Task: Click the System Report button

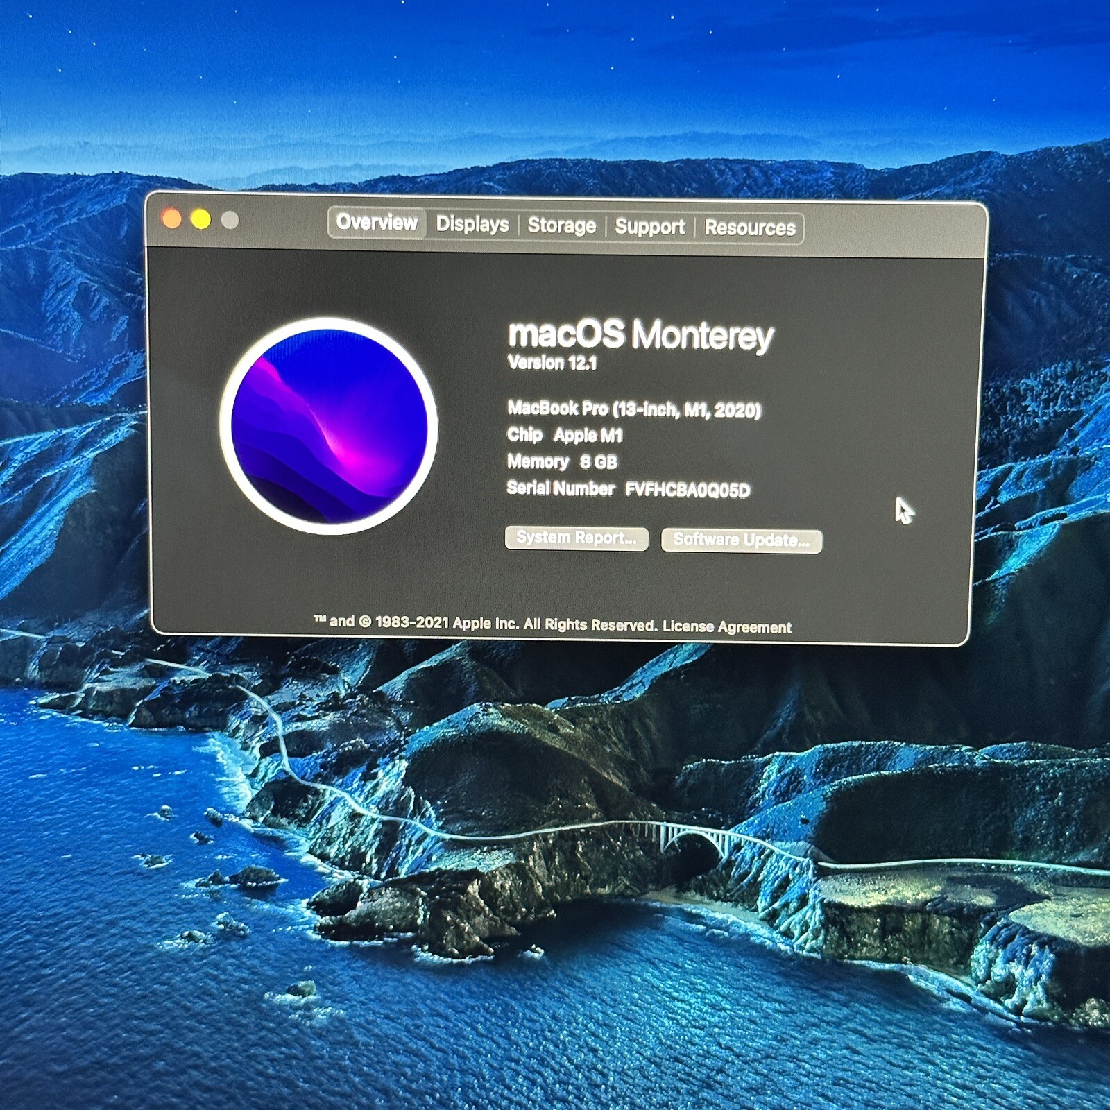Action: 577,538
